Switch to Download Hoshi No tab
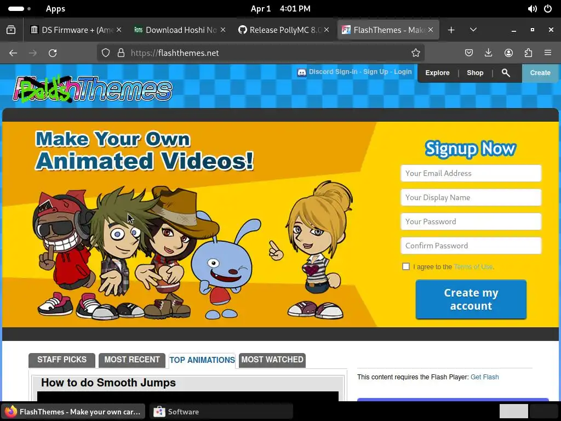Screen dimensions: 561x421 tap(179, 30)
